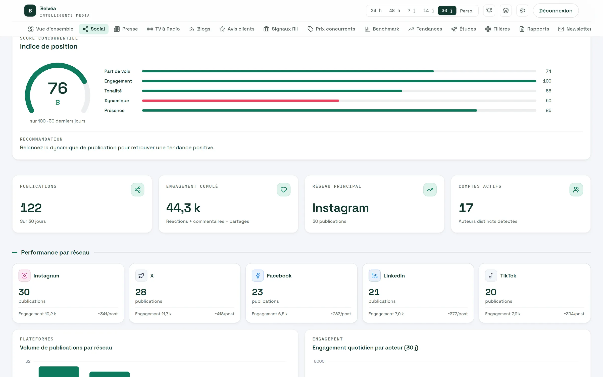Click the '~394/post' value
Viewport: 603px width, 377px height.
coord(574,314)
